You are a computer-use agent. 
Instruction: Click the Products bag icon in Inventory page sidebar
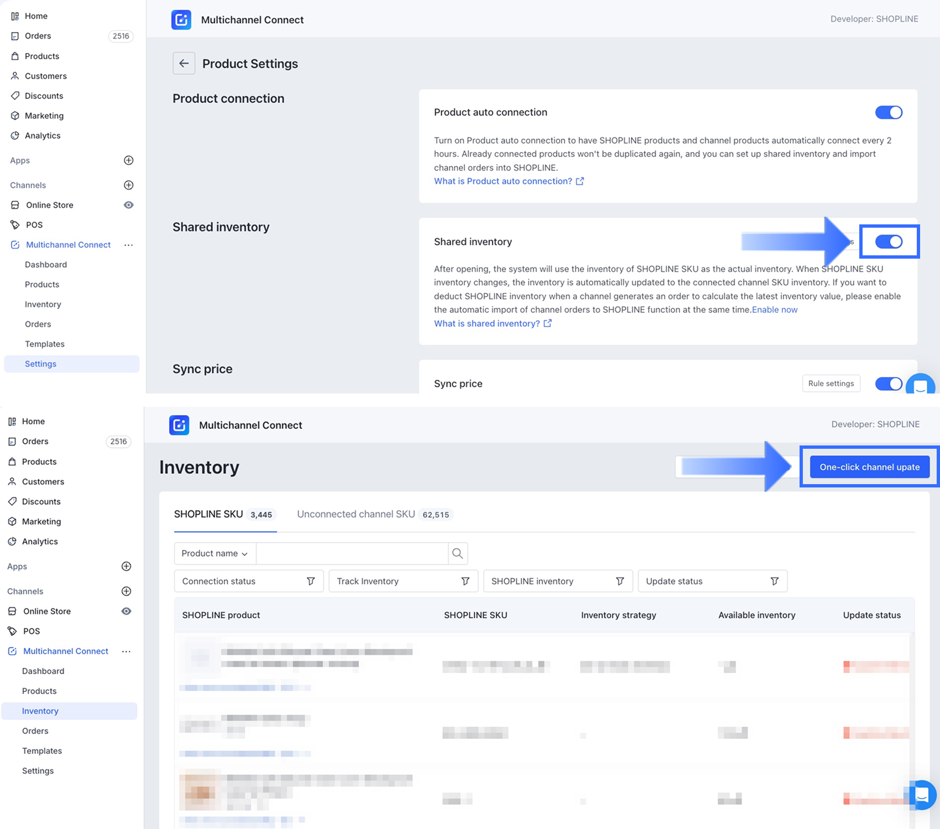[12, 461]
